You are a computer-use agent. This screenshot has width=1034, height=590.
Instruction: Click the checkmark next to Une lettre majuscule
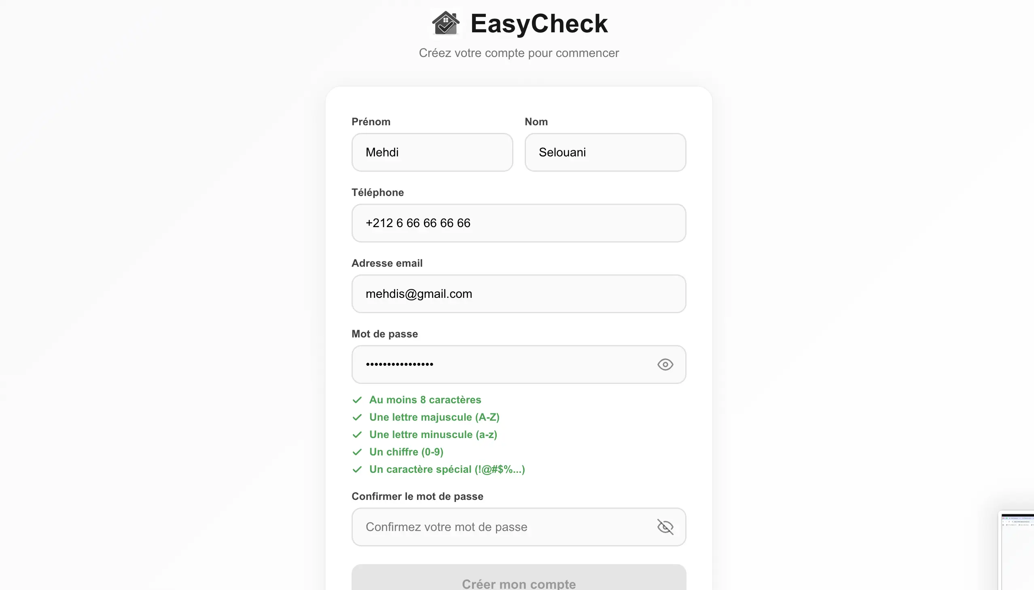pyautogui.click(x=357, y=417)
